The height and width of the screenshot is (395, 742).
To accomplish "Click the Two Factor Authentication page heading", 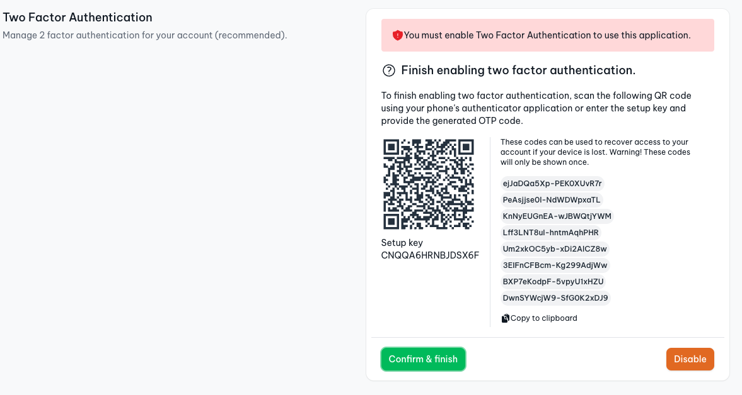I will (x=78, y=18).
